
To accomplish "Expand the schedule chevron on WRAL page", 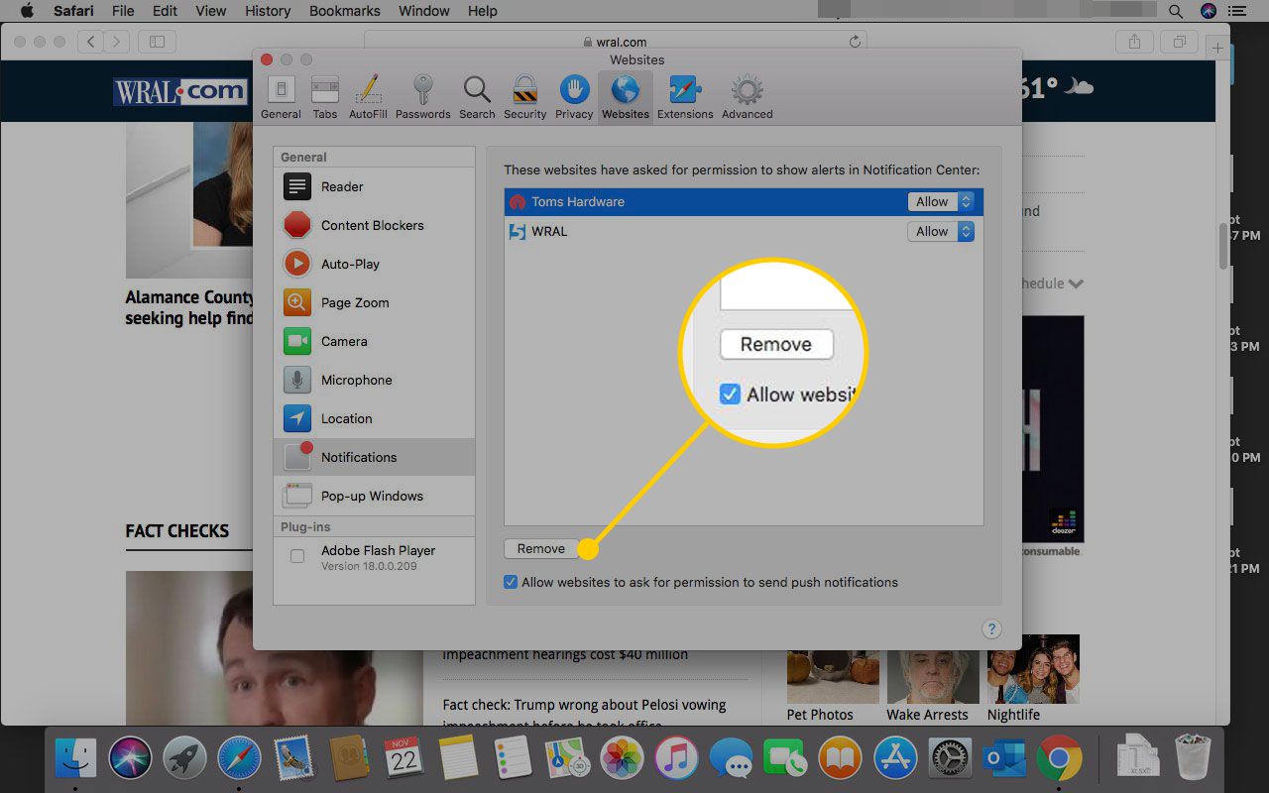I will (1076, 283).
